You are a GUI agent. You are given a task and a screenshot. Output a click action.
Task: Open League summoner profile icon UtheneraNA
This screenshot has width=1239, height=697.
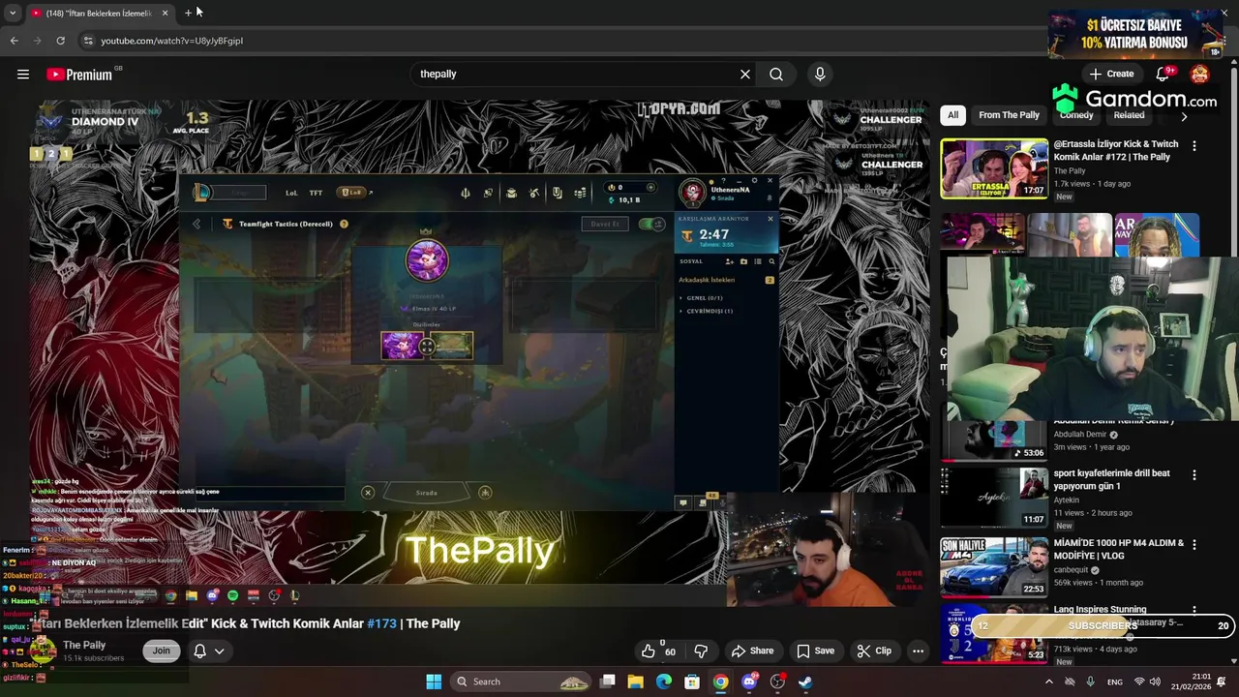click(692, 193)
